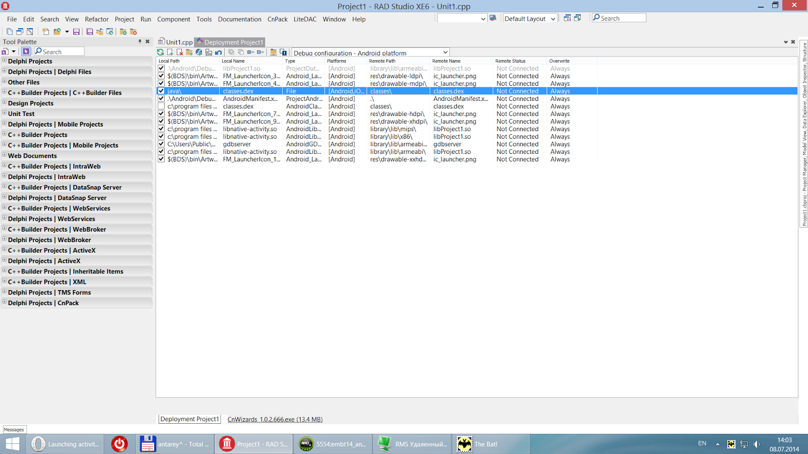This screenshot has width=808, height=454.
Task: Open the Default Layout dropdown
Action: tap(530, 19)
